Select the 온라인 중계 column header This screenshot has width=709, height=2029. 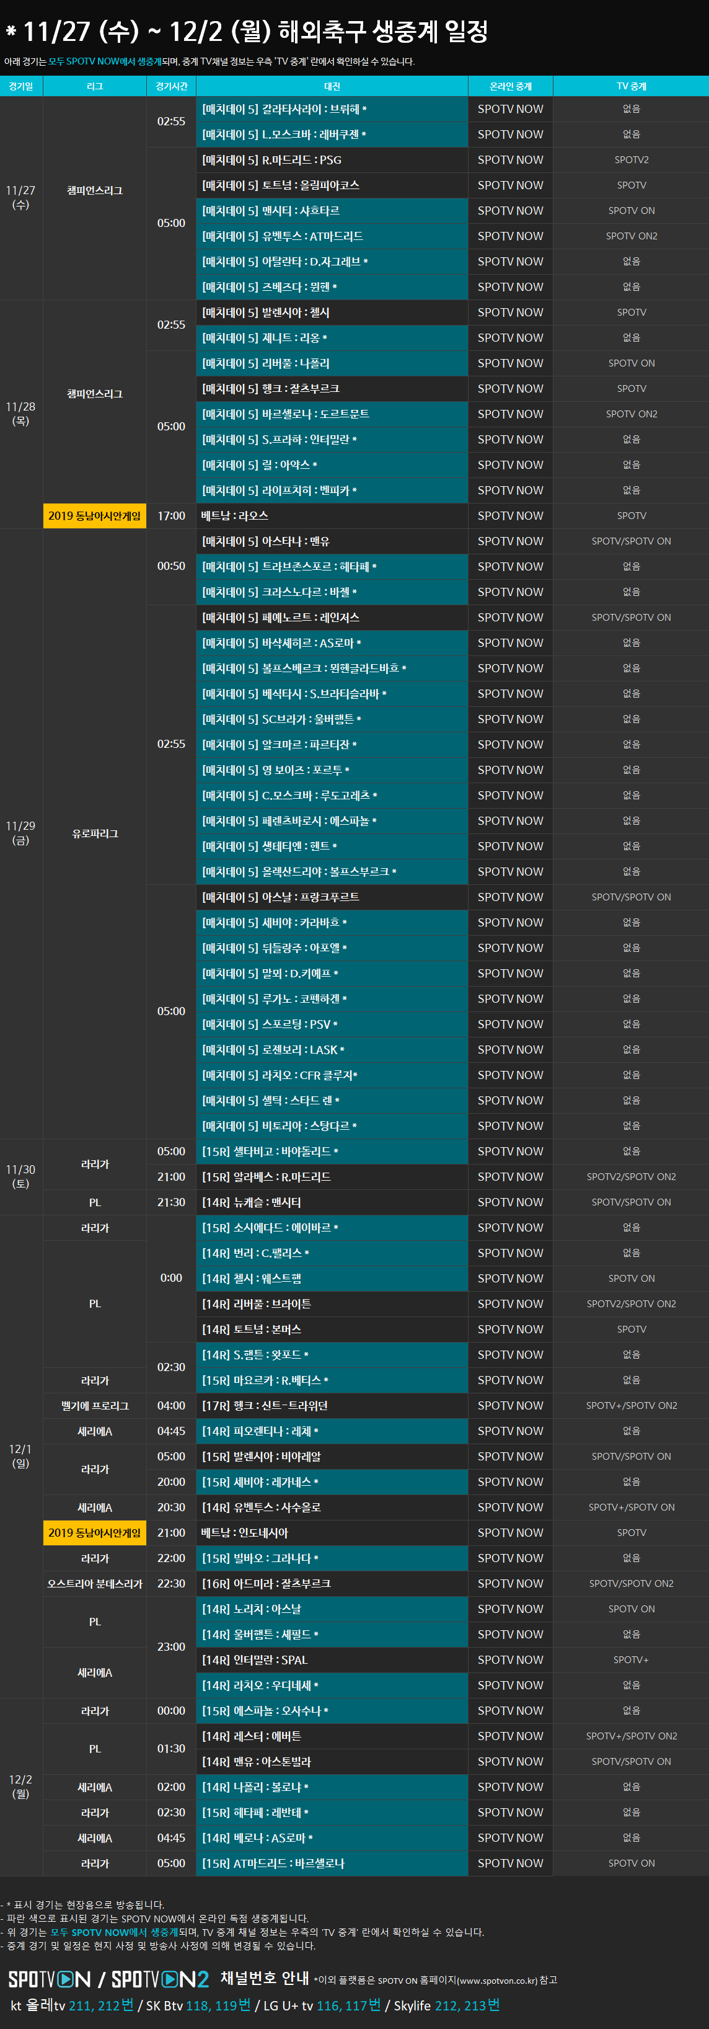(510, 86)
